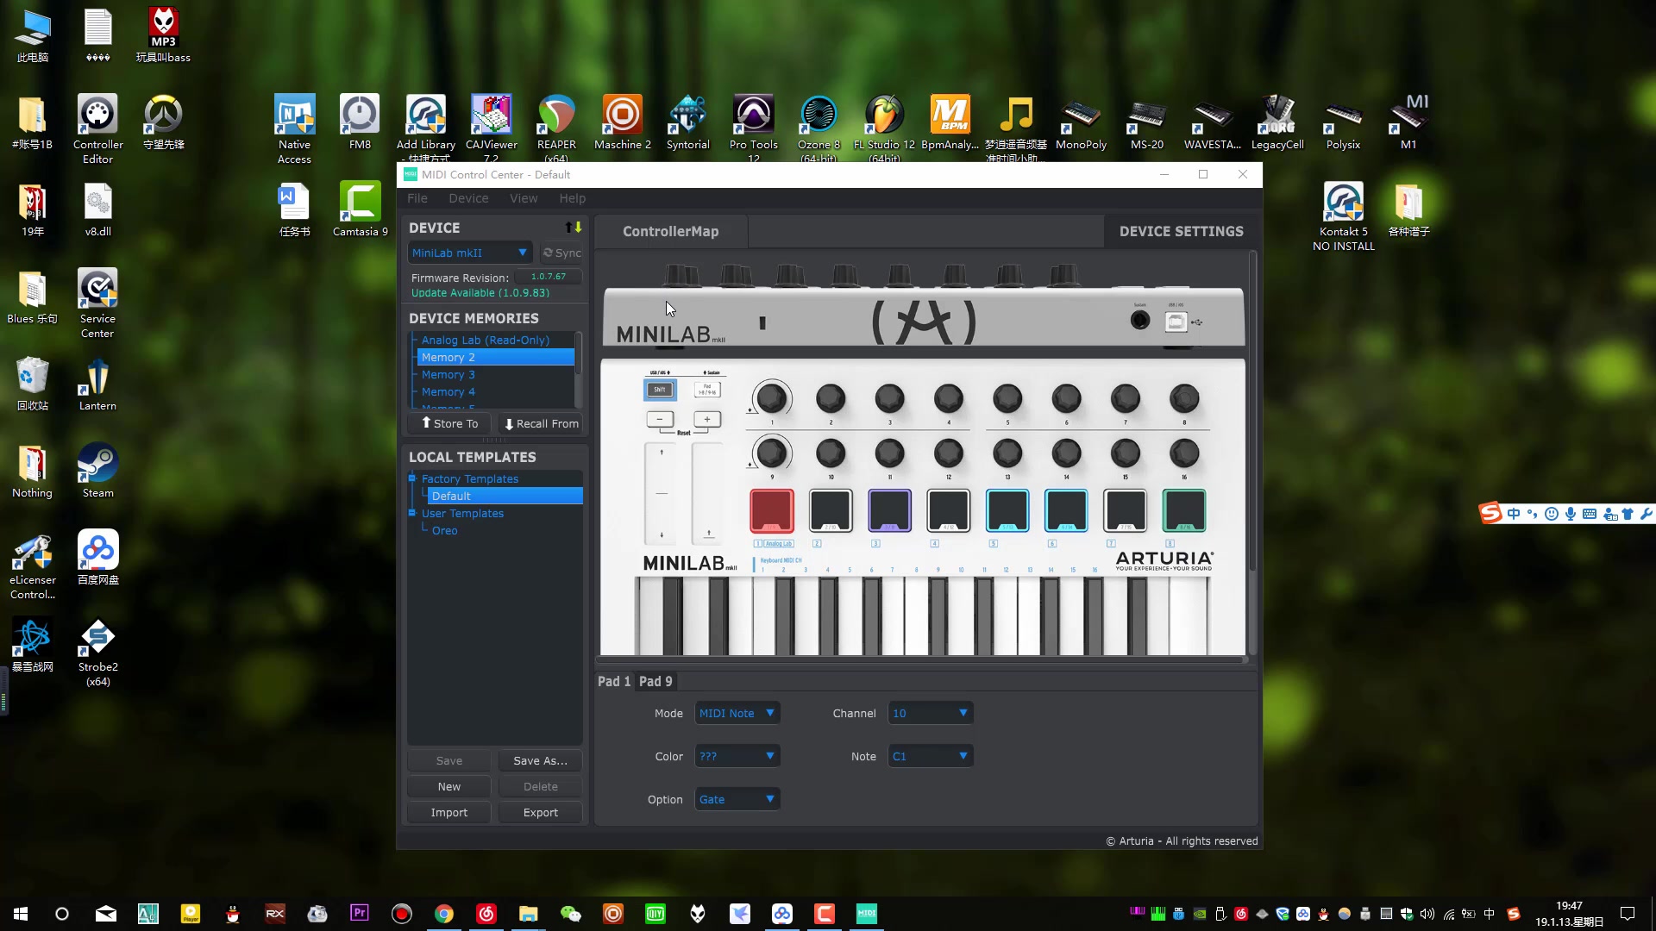Select the Oreo user template

click(444, 530)
